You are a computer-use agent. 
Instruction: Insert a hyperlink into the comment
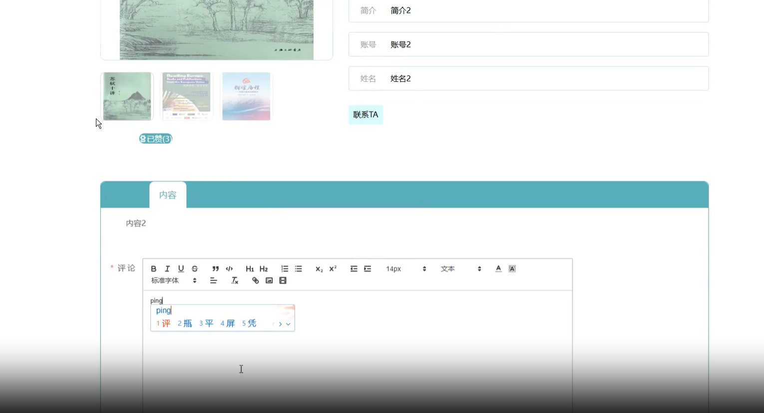click(255, 280)
